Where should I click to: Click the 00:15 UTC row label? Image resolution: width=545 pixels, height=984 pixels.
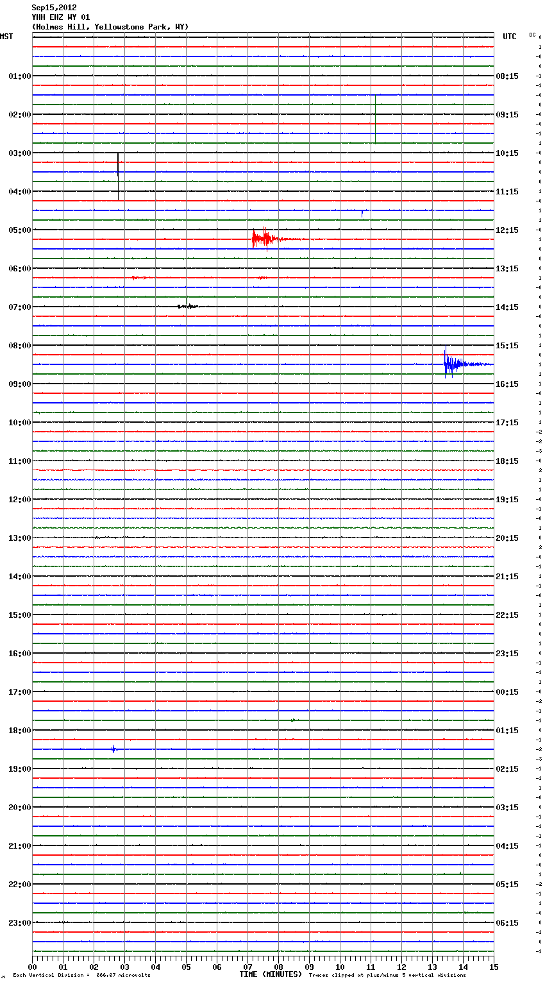[507, 692]
